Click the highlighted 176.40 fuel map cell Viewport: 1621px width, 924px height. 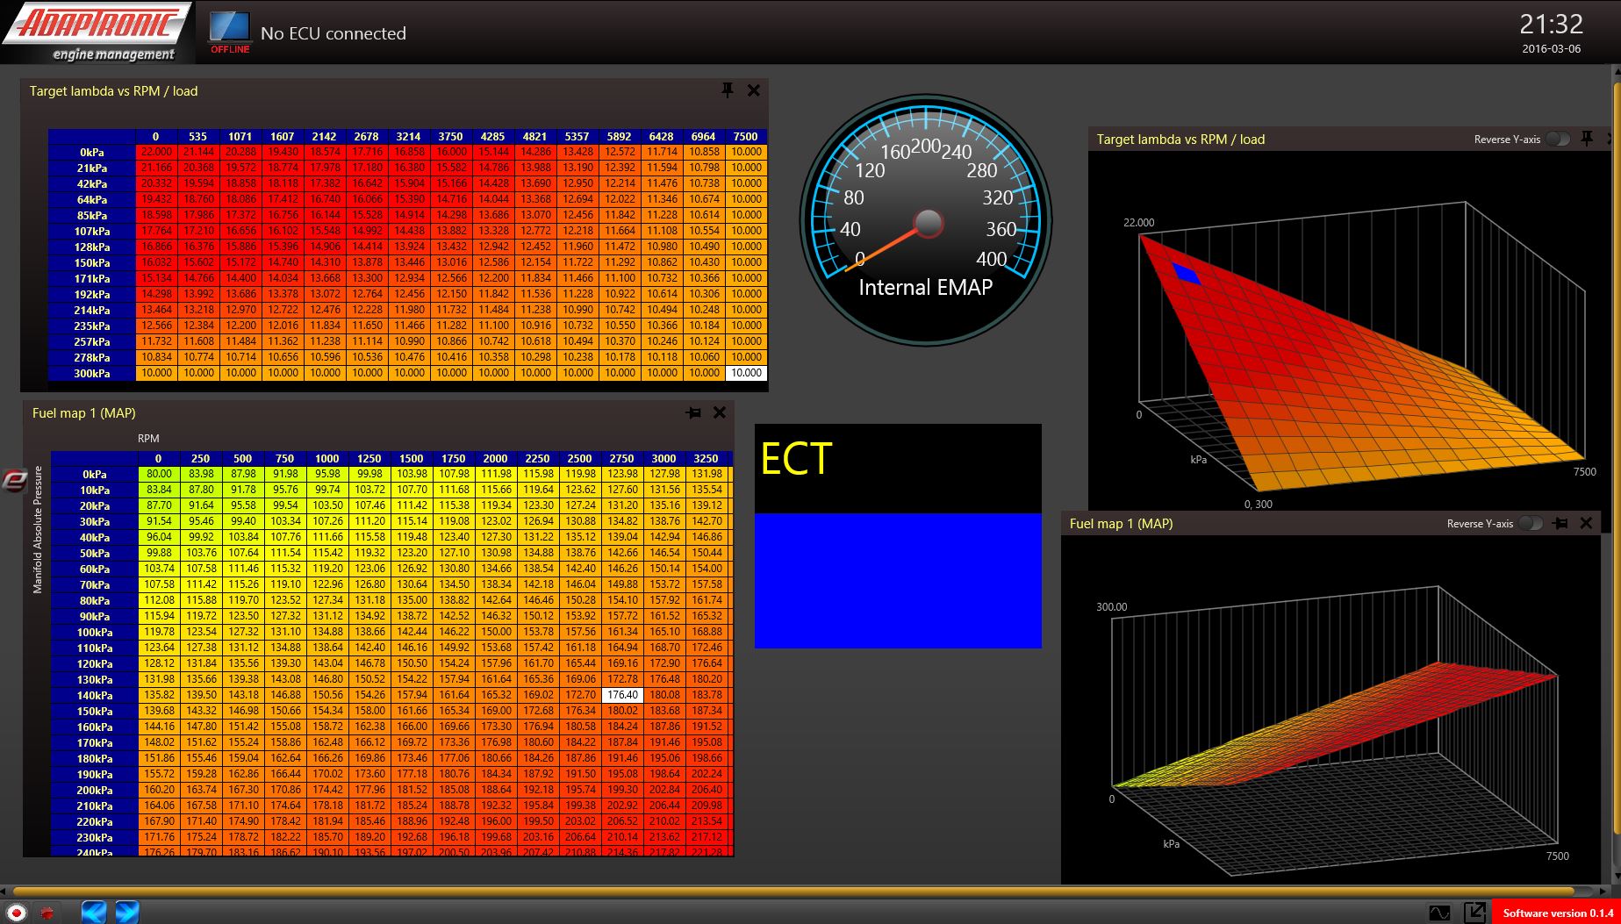(x=622, y=695)
